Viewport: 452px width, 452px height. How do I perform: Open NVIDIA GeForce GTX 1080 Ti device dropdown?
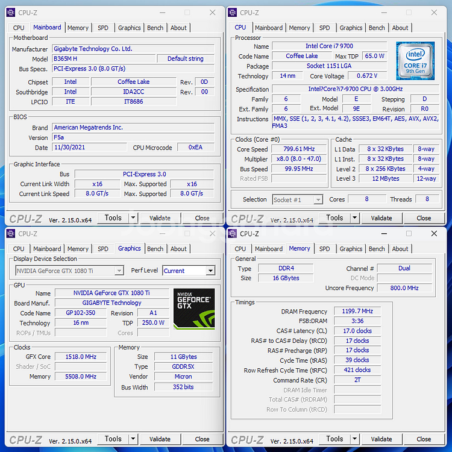(69, 271)
